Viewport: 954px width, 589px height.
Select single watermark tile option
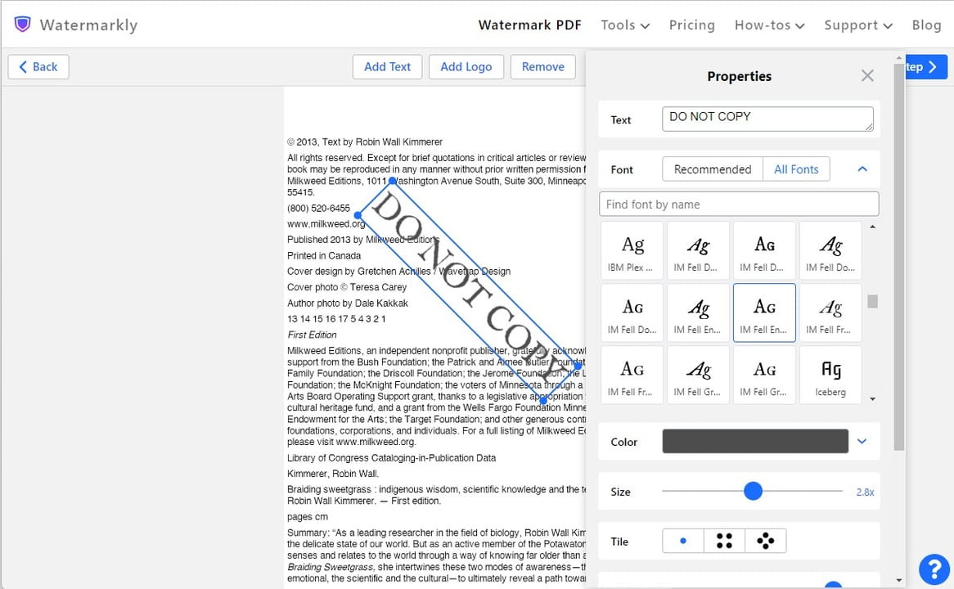683,541
